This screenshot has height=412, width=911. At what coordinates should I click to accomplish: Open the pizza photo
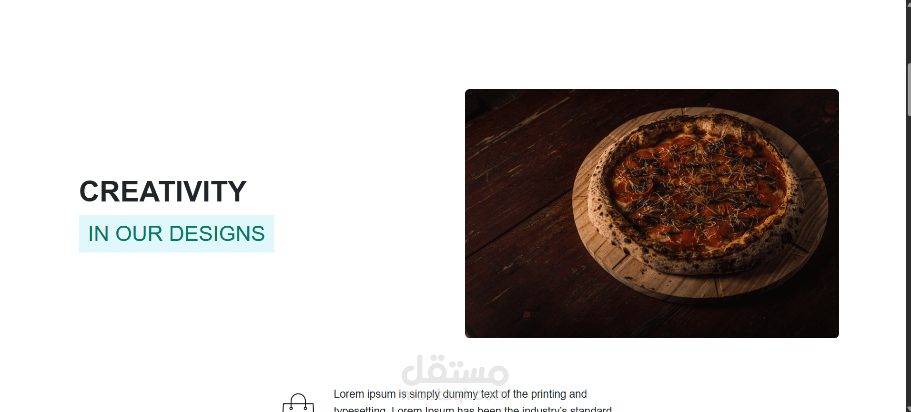[x=652, y=213]
